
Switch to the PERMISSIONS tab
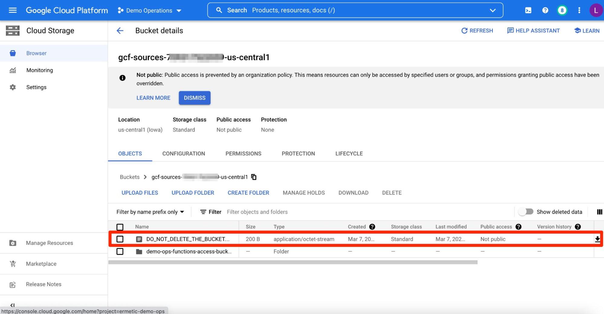(x=243, y=154)
